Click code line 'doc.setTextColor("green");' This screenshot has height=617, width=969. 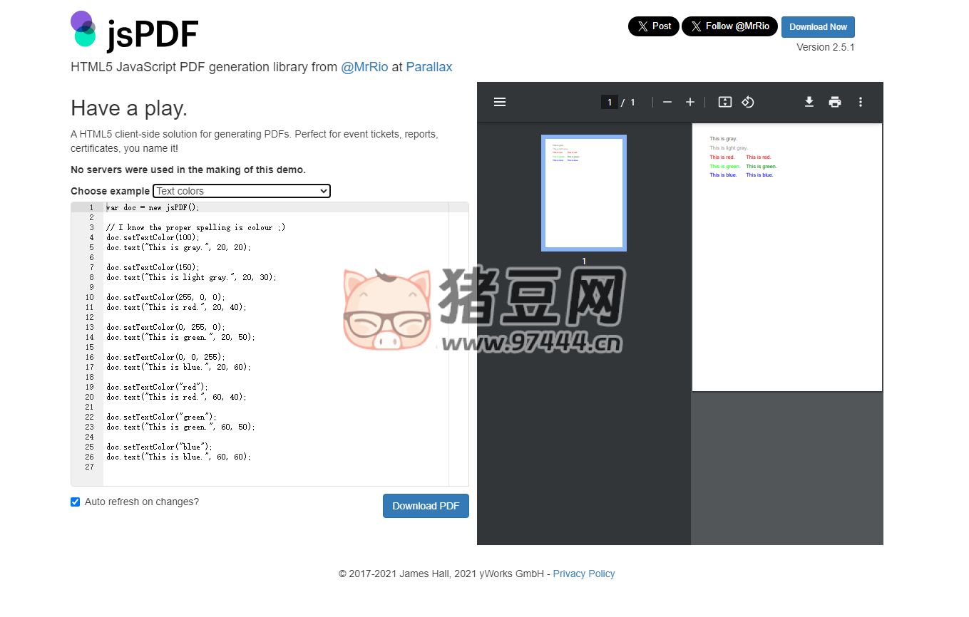coord(161,417)
